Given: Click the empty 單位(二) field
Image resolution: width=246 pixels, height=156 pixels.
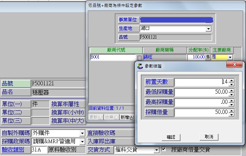Looking at the screenshot, I should pyautogui.click(x=40, y=112).
